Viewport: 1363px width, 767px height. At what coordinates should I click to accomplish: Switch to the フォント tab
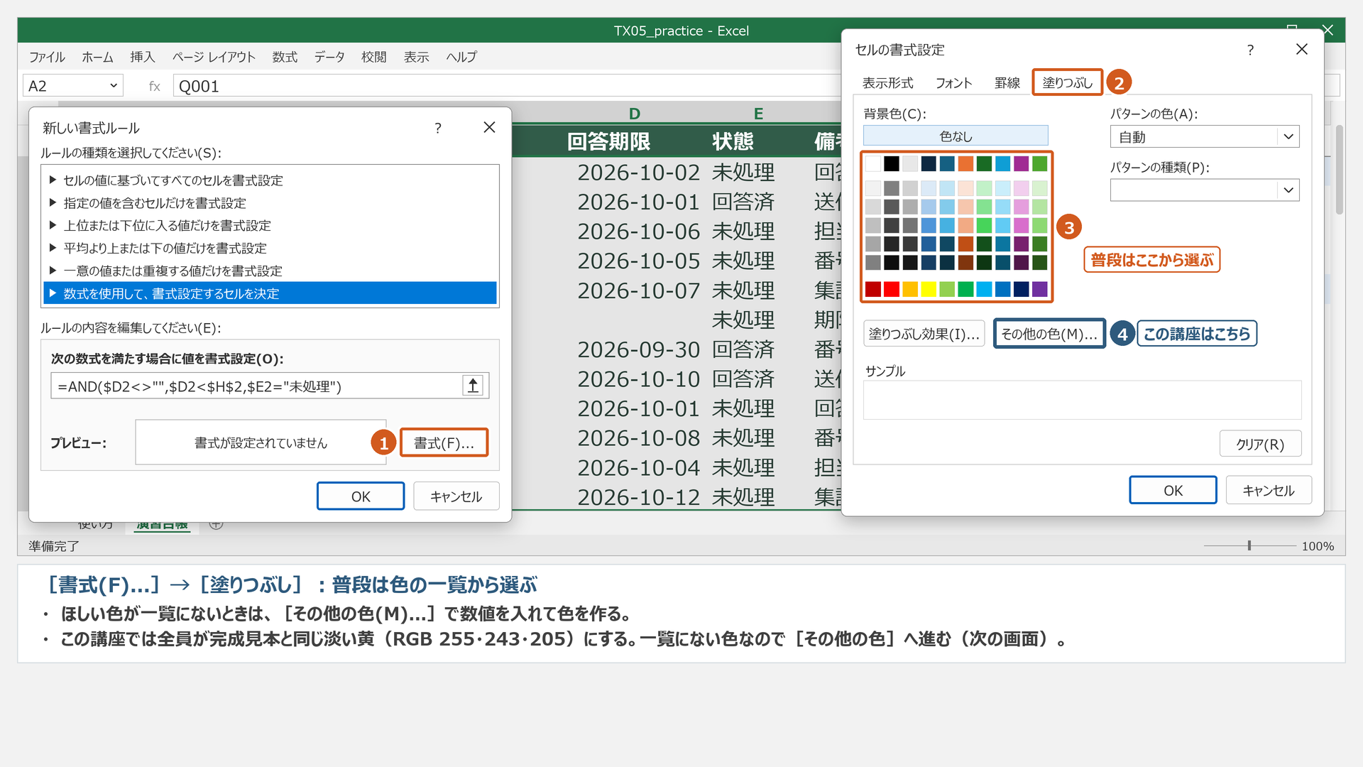(953, 83)
